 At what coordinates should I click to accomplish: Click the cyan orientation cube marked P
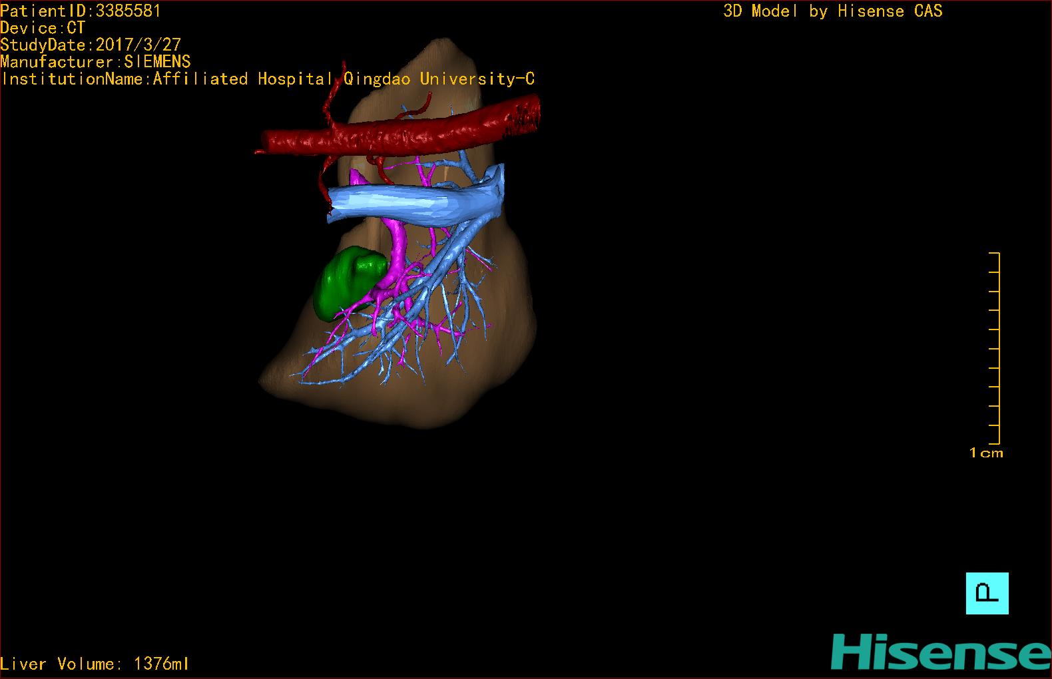[987, 593]
